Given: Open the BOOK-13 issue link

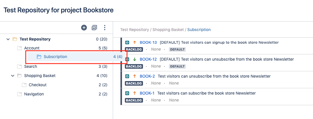Looking at the screenshot, I should (x=148, y=43).
